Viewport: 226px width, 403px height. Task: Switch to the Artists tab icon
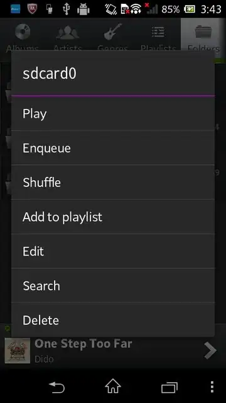pyautogui.click(x=67, y=32)
